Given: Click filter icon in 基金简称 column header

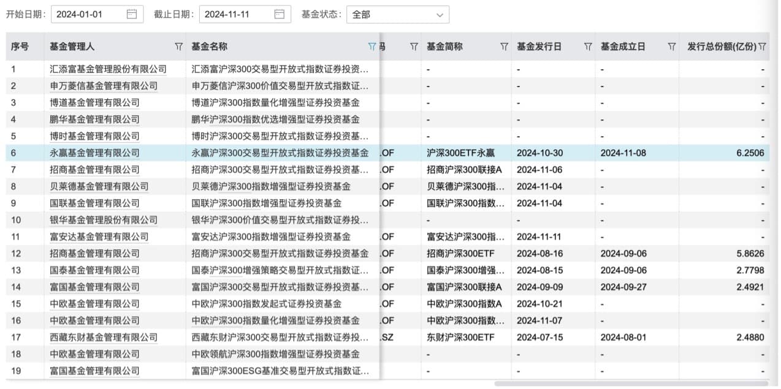Looking at the screenshot, I should 504,47.
